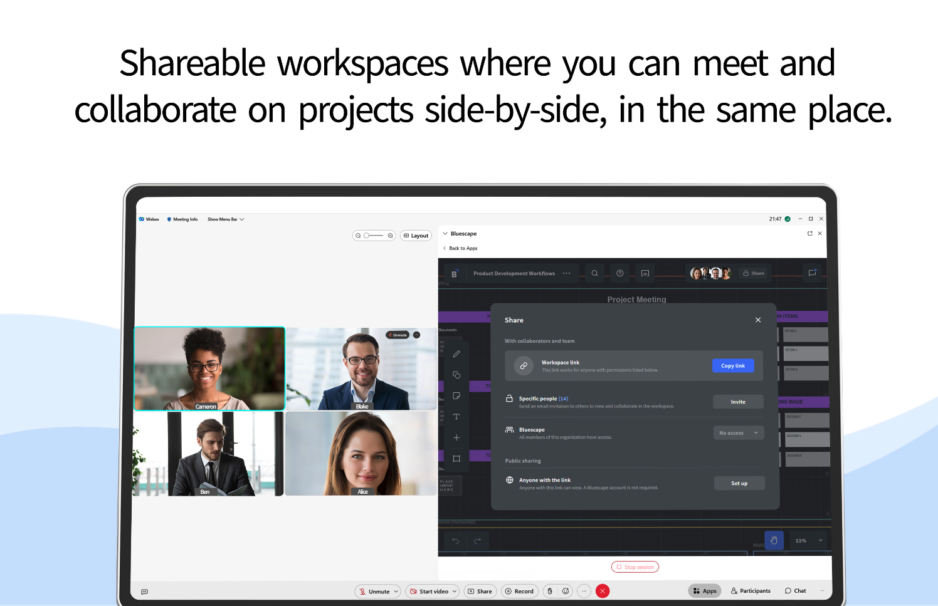Click the green status indicator near 21:47
938x606 pixels.
coord(788,219)
